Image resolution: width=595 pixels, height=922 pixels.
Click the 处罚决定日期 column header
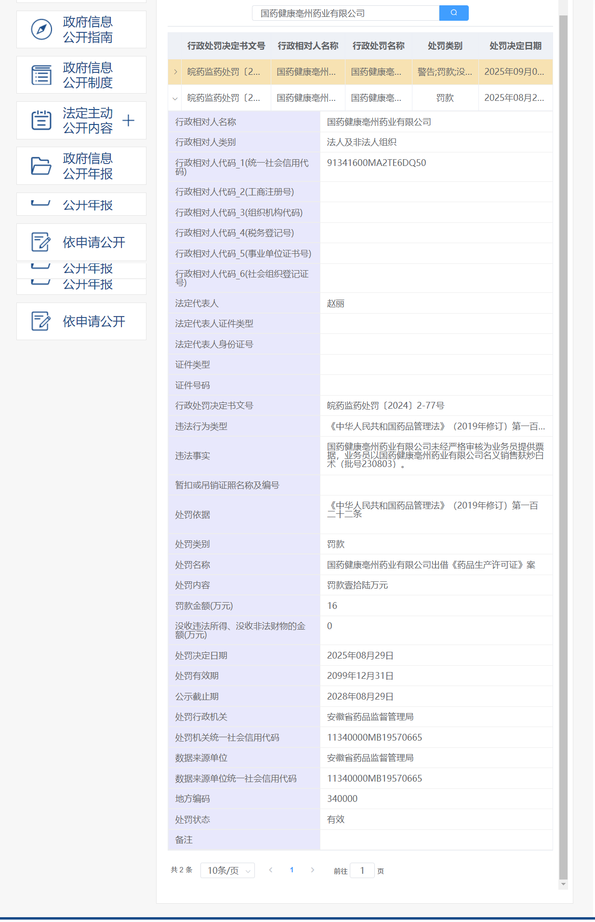pyautogui.click(x=516, y=46)
